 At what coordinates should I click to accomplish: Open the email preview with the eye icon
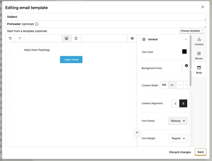132,38
